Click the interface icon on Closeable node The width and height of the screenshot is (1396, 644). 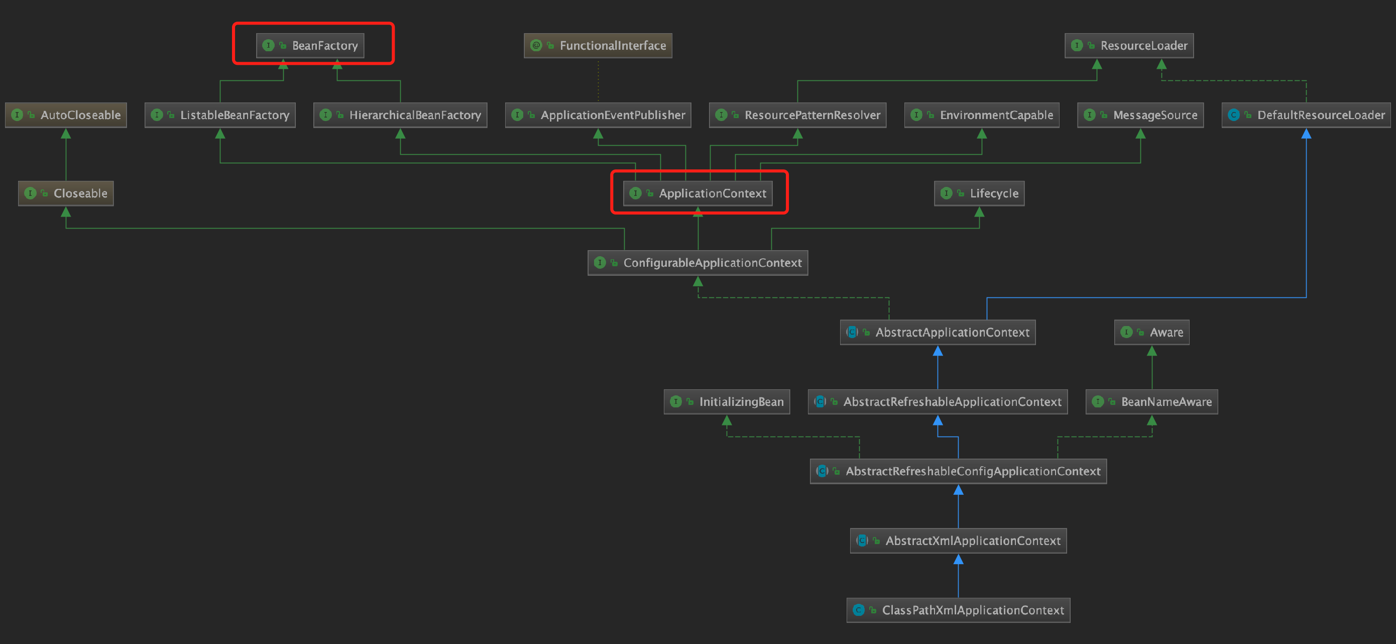point(30,193)
